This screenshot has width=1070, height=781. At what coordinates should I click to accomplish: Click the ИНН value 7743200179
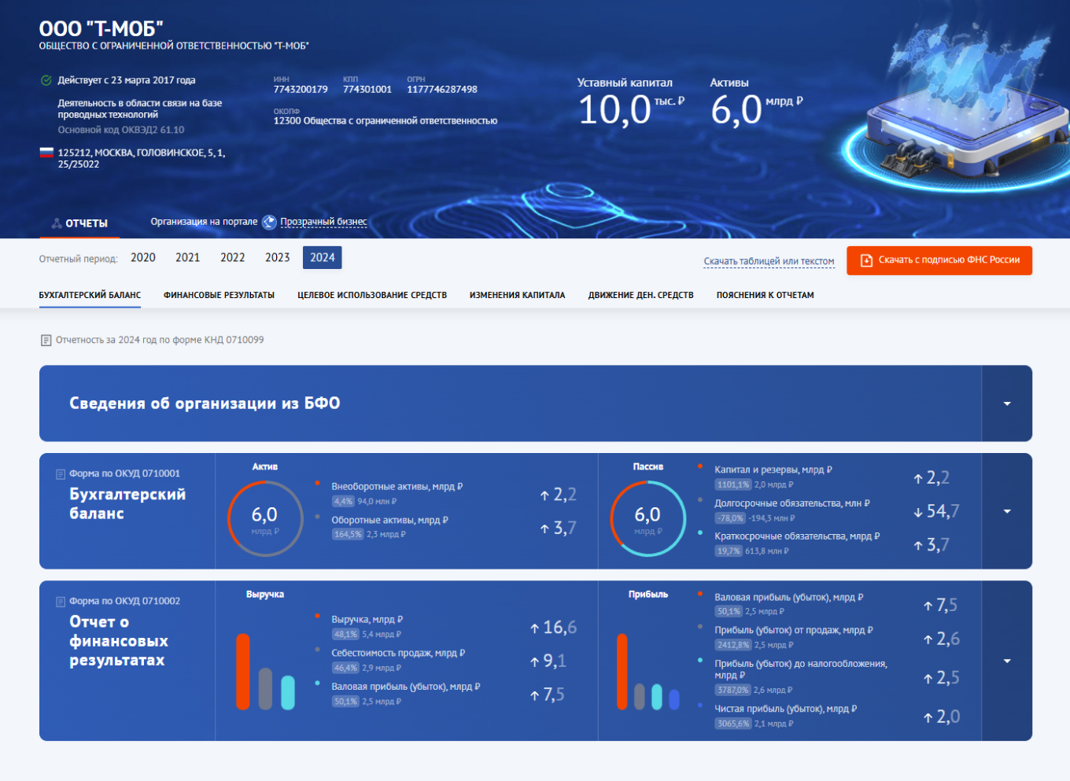point(301,90)
